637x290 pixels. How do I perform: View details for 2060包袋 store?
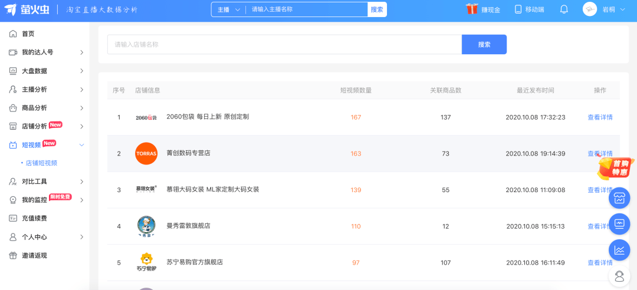click(x=600, y=117)
